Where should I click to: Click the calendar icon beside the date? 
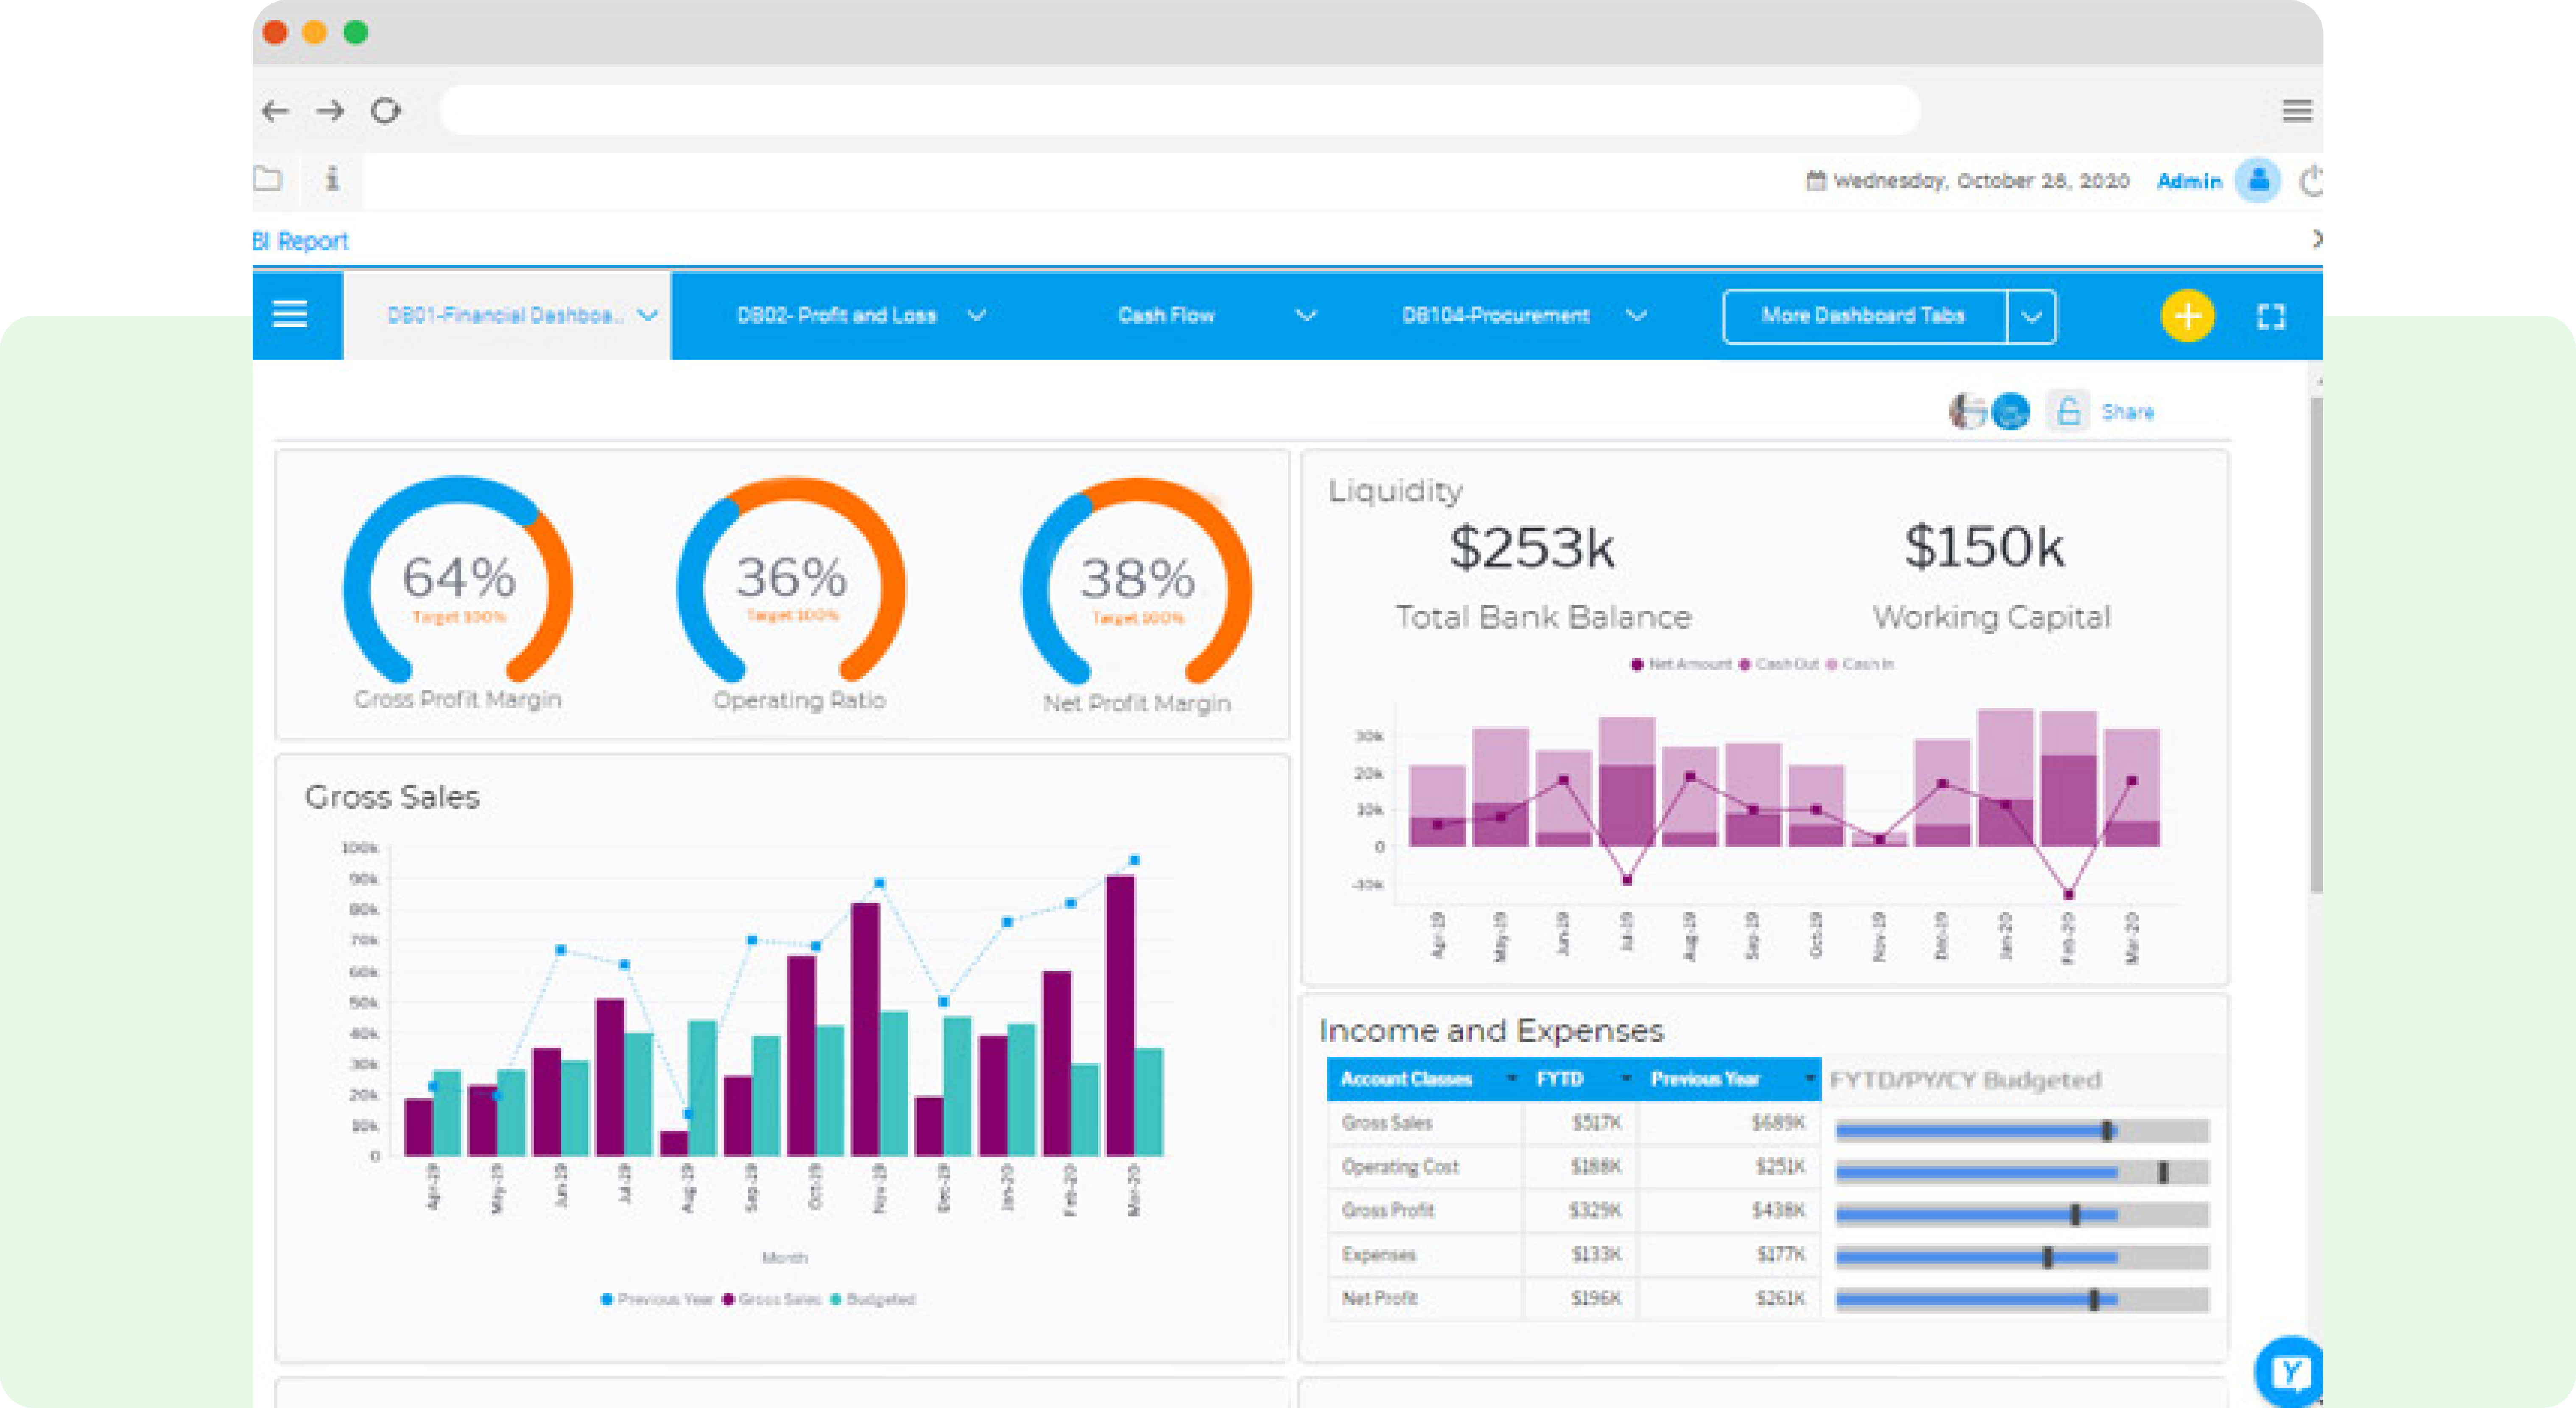click(x=1815, y=181)
